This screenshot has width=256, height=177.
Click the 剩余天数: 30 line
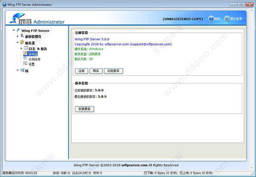click(x=84, y=59)
